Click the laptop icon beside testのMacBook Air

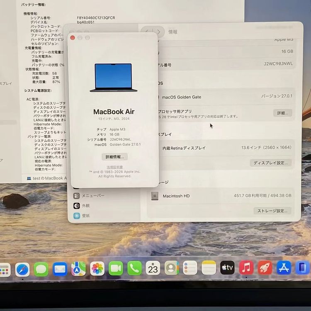coord(29,178)
